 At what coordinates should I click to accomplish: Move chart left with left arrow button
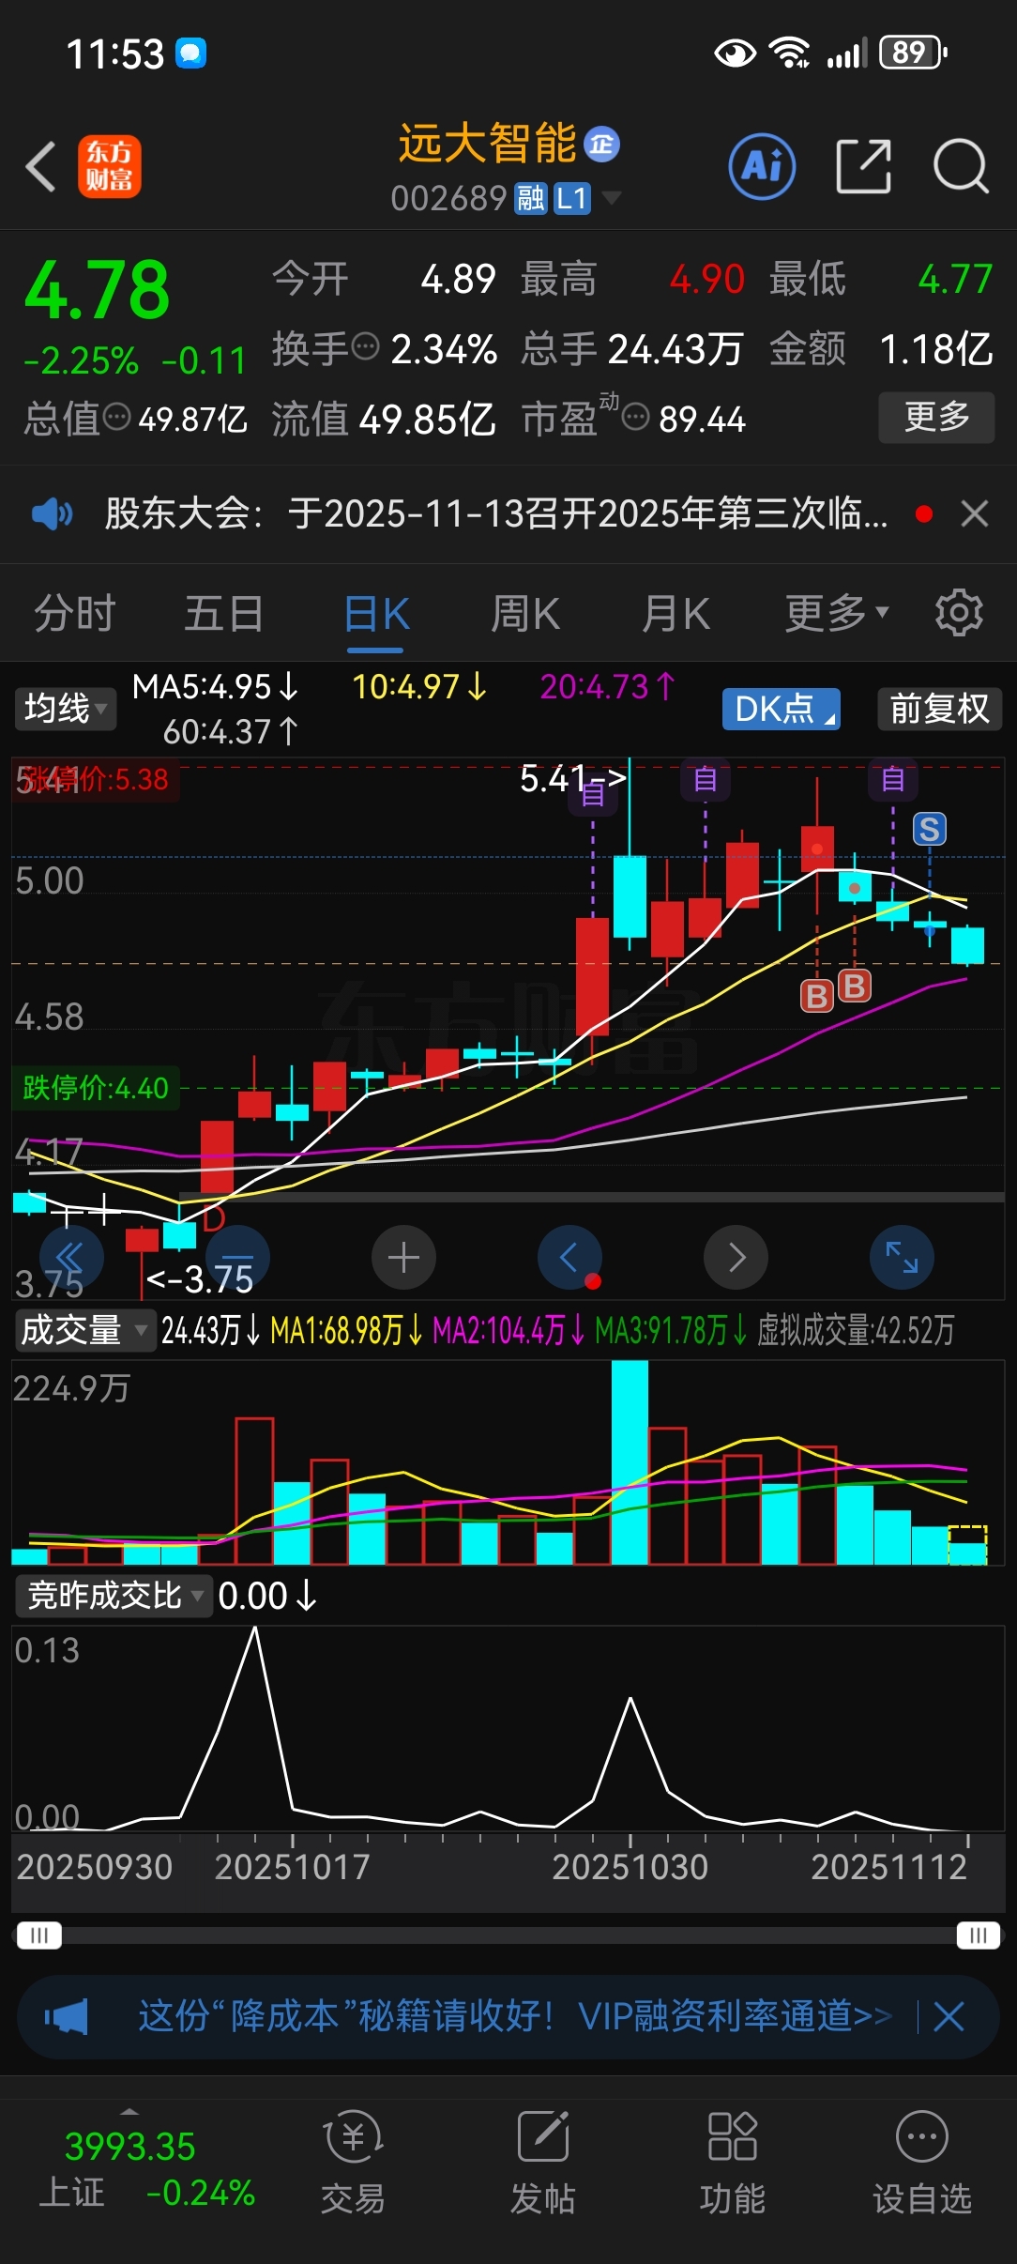569,1258
